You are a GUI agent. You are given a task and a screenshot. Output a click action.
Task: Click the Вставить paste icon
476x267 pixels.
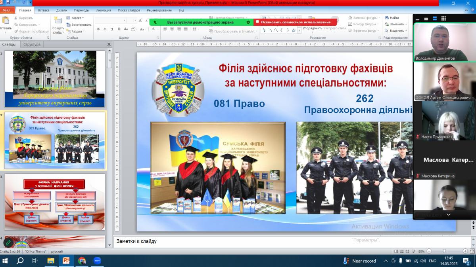click(x=6, y=22)
